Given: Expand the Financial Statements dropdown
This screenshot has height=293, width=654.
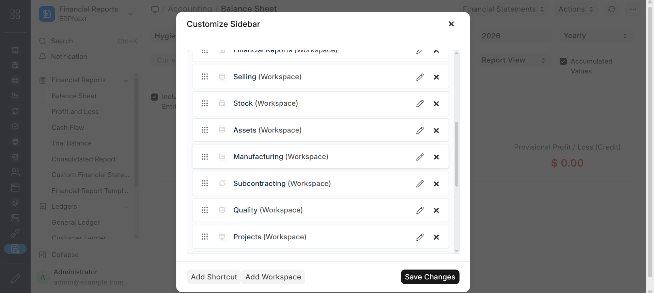Looking at the screenshot, I should tap(503, 9).
